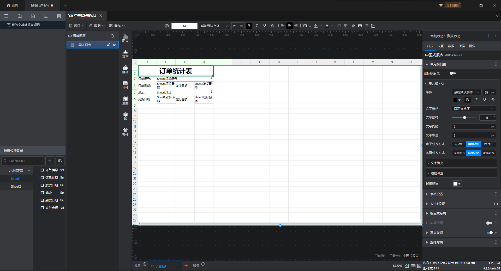Select the 3D component icon
Image resolution: width=501 pixels, height=271 pixels.
coord(125,116)
